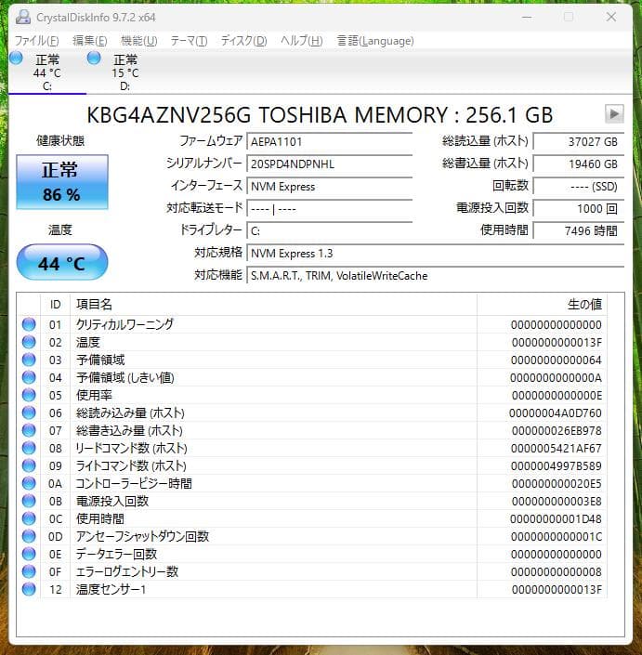Click the 対応機能 features field

point(435,276)
